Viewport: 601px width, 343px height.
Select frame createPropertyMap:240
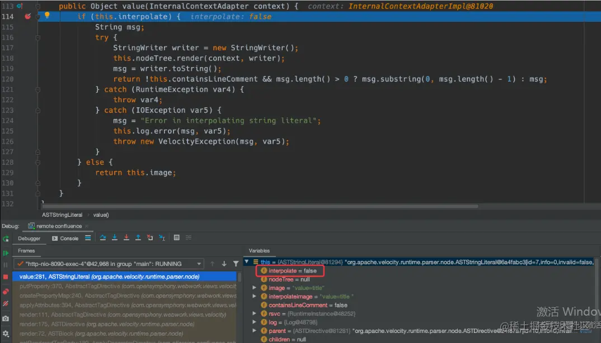tap(125, 296)
